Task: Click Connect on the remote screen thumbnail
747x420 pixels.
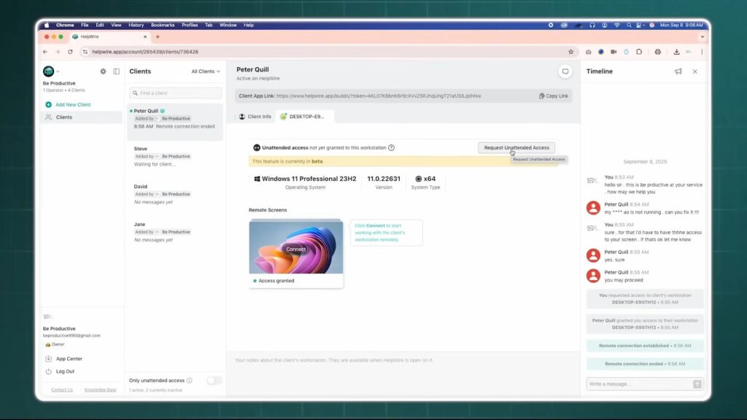Action: [x=296, y=249]
